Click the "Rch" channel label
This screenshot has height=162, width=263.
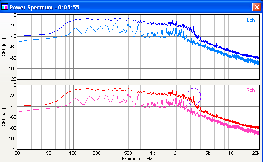click(250, 90)
